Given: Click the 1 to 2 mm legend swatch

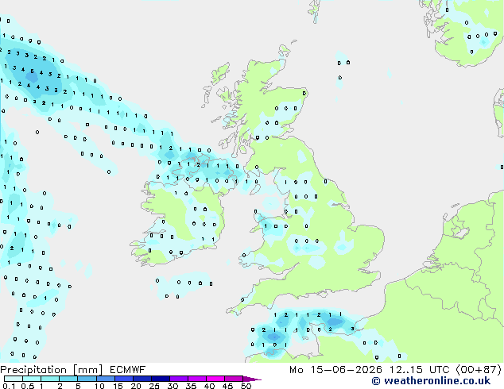Looking at the screenshot, I should click(50, 379).
